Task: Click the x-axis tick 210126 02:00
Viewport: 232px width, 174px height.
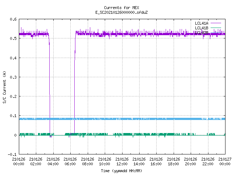Action: click(x=36, y=162)
